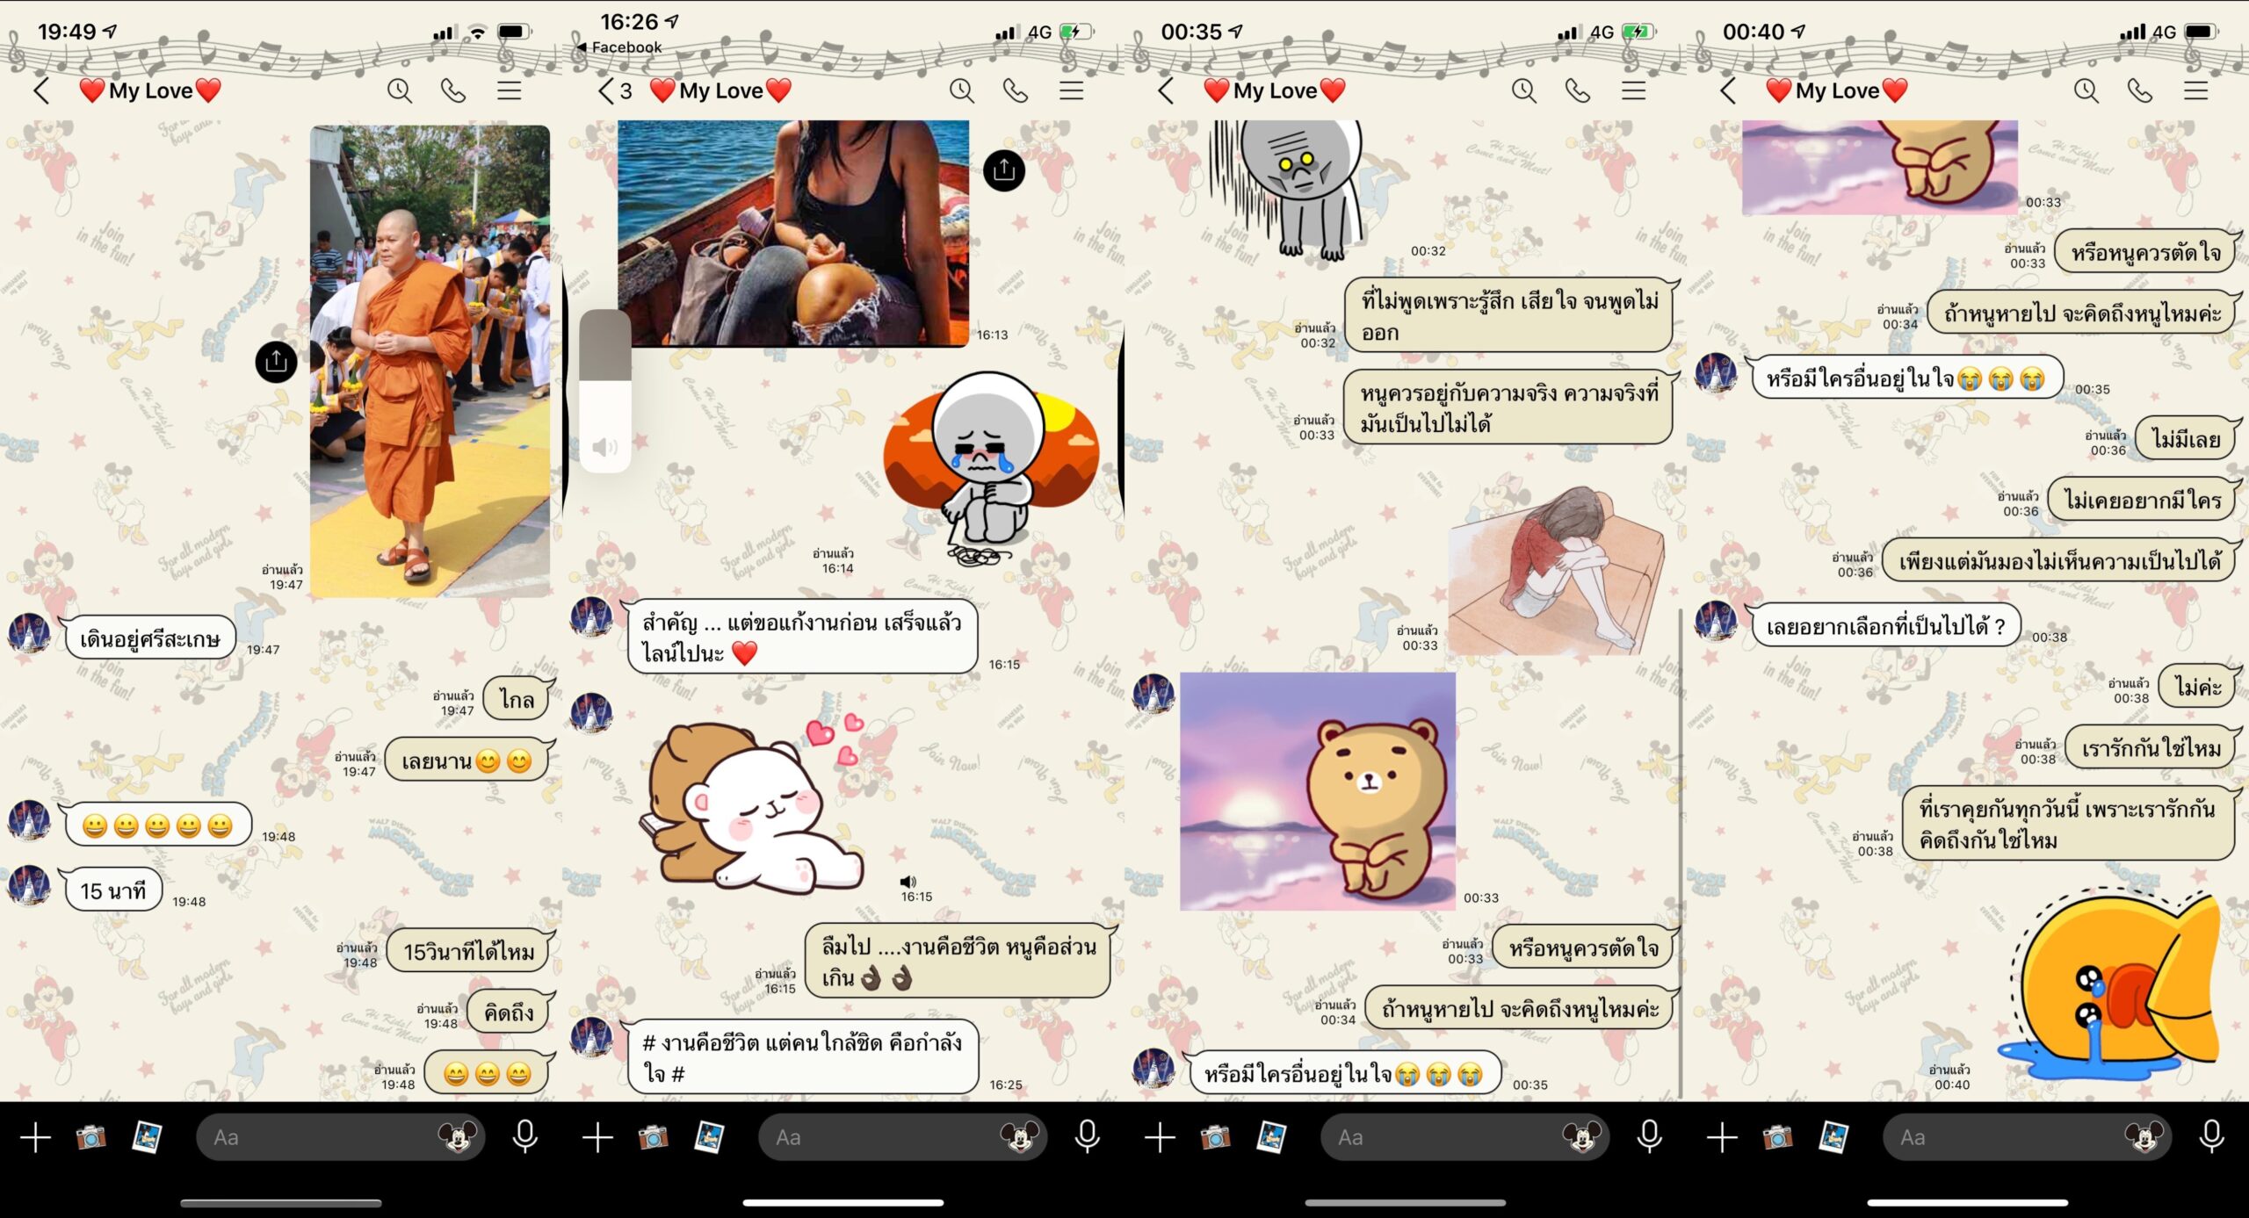Image resolution: width=2249 pixels, height=1218 pixels.
Task: Click the scrollbar in the 00:35 chat
Action: 1680,852
